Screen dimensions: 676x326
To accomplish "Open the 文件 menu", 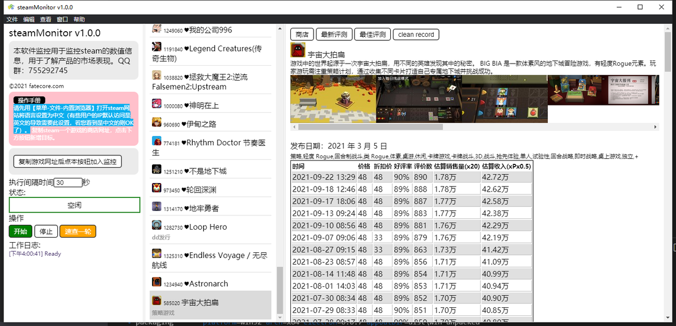I will pos(12,19).
